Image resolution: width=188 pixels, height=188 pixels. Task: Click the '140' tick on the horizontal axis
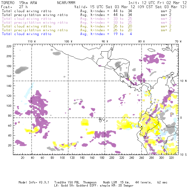click(x=82, y=158)
